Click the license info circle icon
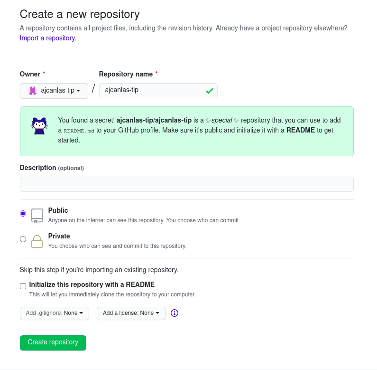 pyautogui.click(x=175, y=313)
